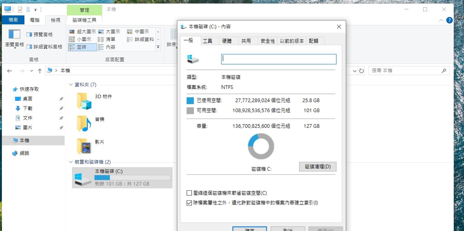Click the blue 已使用空間 color swatch

190,101
